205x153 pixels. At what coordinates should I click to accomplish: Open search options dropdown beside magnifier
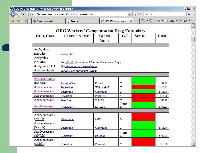(x=192, y=14)
